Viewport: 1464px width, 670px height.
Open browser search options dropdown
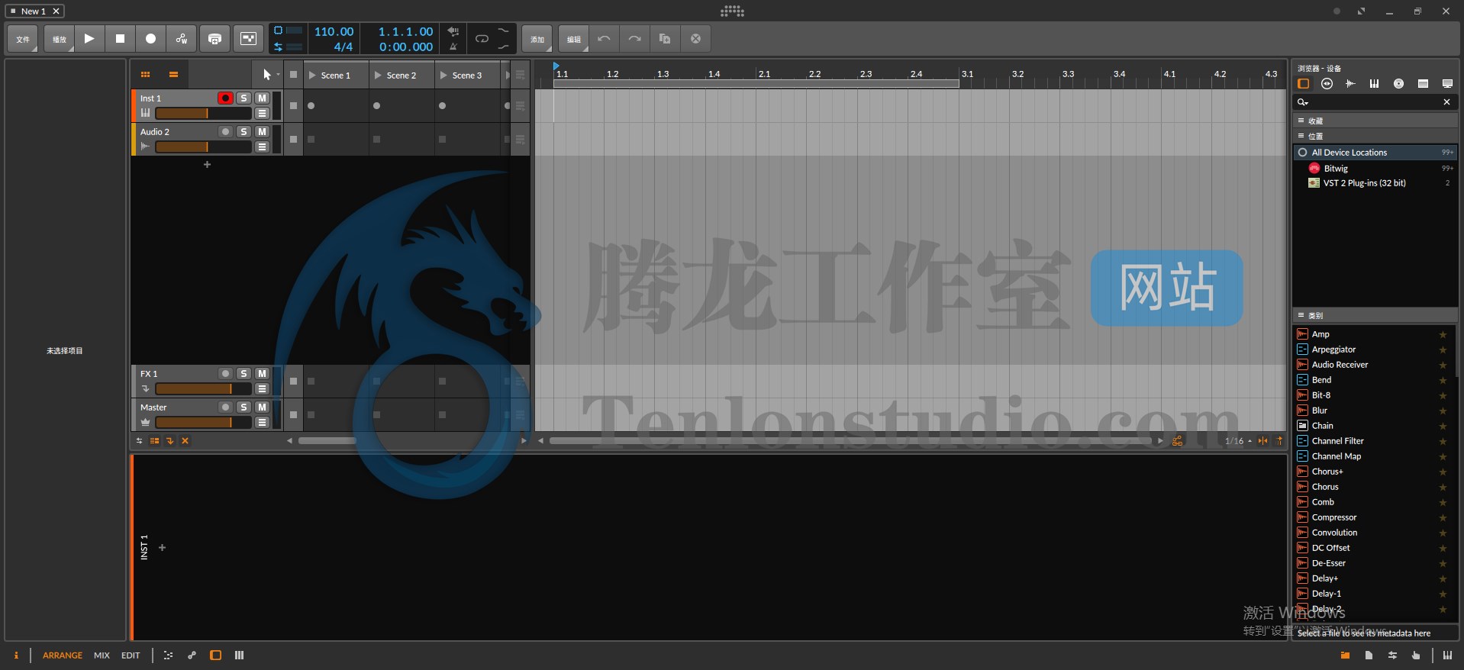pos(1303,102)
